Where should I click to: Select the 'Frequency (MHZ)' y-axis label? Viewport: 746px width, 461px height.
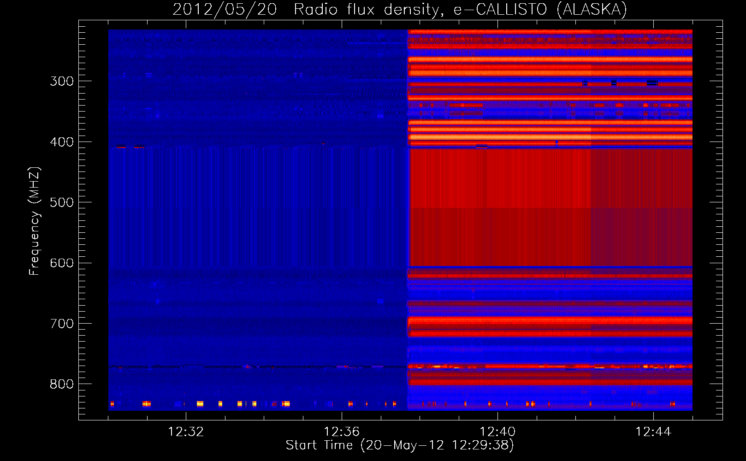tap(35, 221)
